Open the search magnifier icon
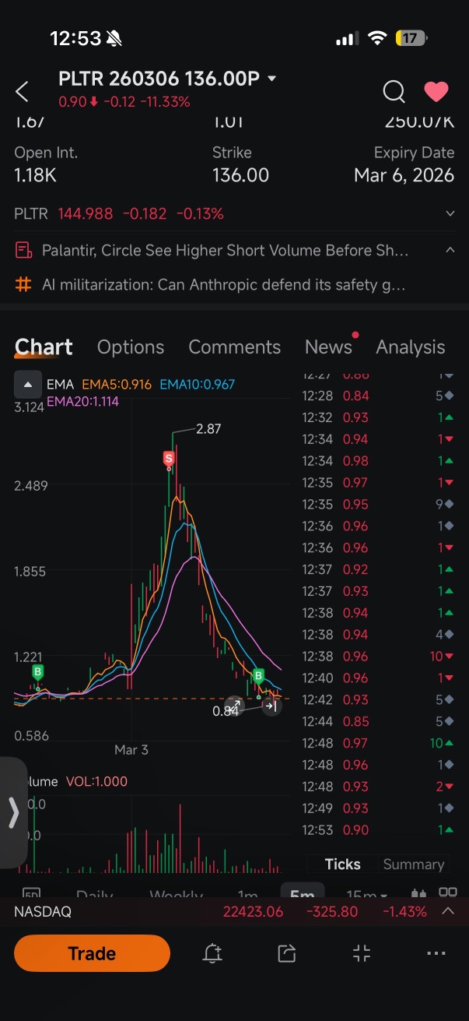 [394, 92]
